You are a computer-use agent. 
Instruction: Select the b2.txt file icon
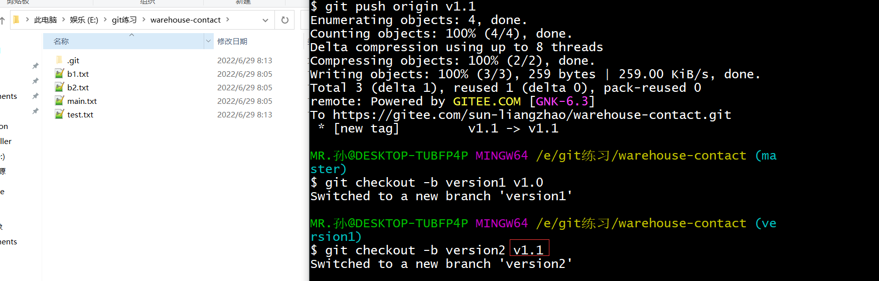59,87
